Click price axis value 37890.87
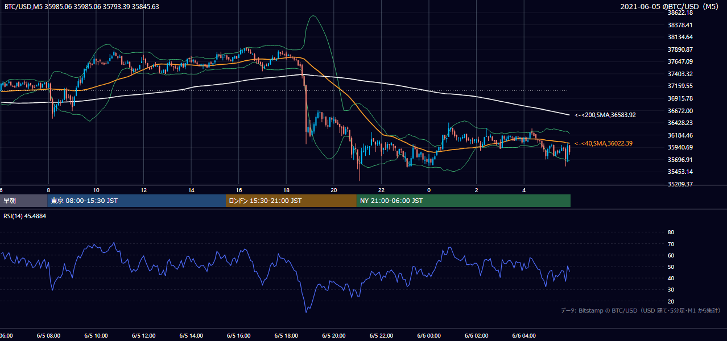Image resolution: width=727 pixels, height=341 pixels. click(680, 49)
